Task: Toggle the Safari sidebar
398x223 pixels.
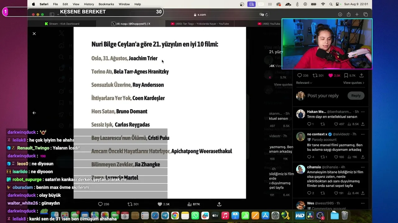Action: [52, 15]
